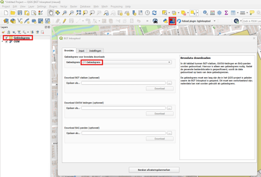Open the Gebiedsgrens layer combo box

coord(127,62)
